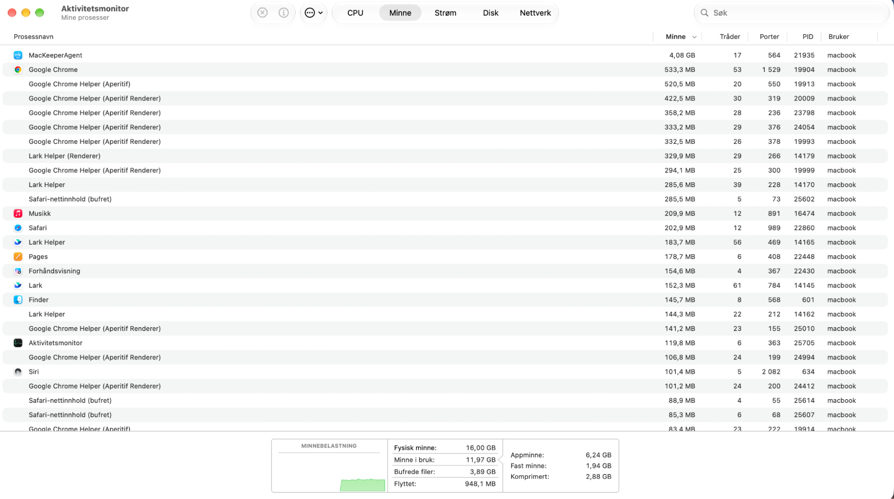This screenshot has height=499, width=894.
Task: Click Lark Helper icon with 183,7 MB
Action: (18, 242)
